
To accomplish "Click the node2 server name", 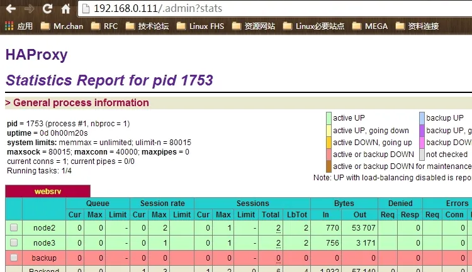I will coord(44,228).
